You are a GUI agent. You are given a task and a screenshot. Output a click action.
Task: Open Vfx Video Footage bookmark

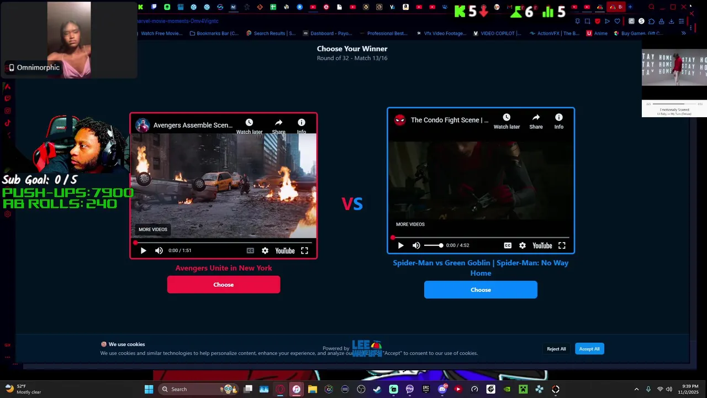[x=441, y=33]
